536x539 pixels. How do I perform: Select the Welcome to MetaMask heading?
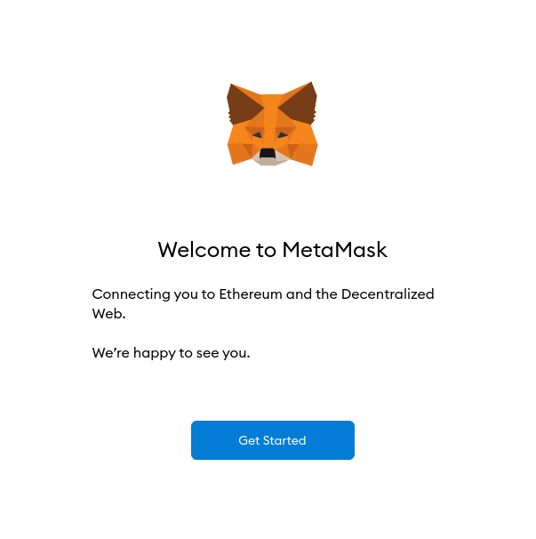pyautogui.click(x=273, y=250)
